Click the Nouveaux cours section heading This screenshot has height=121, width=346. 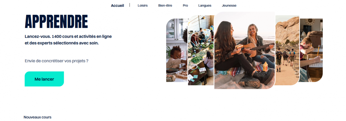[37, 117]
